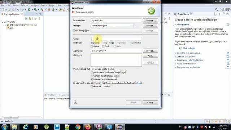Click the Java perspective icon
The width and height of the screenshot is (231, 130).
point(228,10)
